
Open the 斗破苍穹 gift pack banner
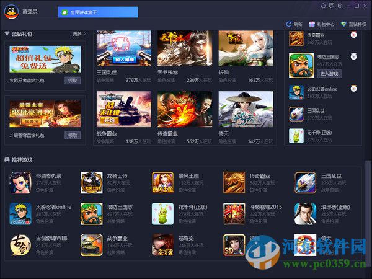45,113
